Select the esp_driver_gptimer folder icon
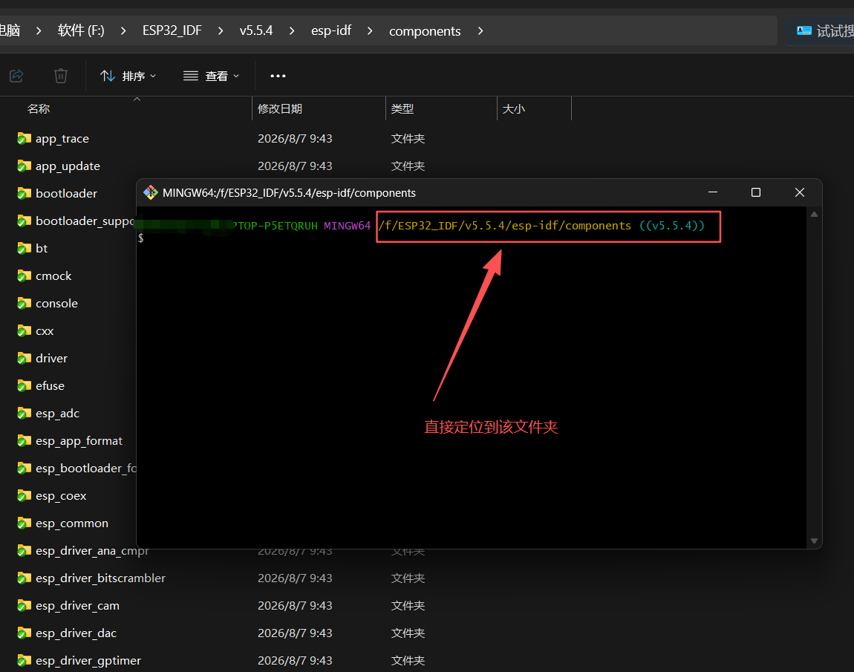 click(x=24, y=661)
